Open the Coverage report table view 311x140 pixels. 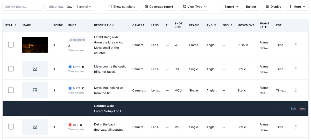coord(159,7)
